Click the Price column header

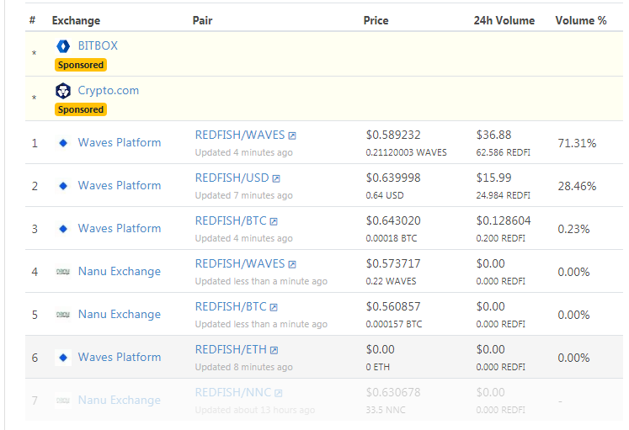coord(376,20)
